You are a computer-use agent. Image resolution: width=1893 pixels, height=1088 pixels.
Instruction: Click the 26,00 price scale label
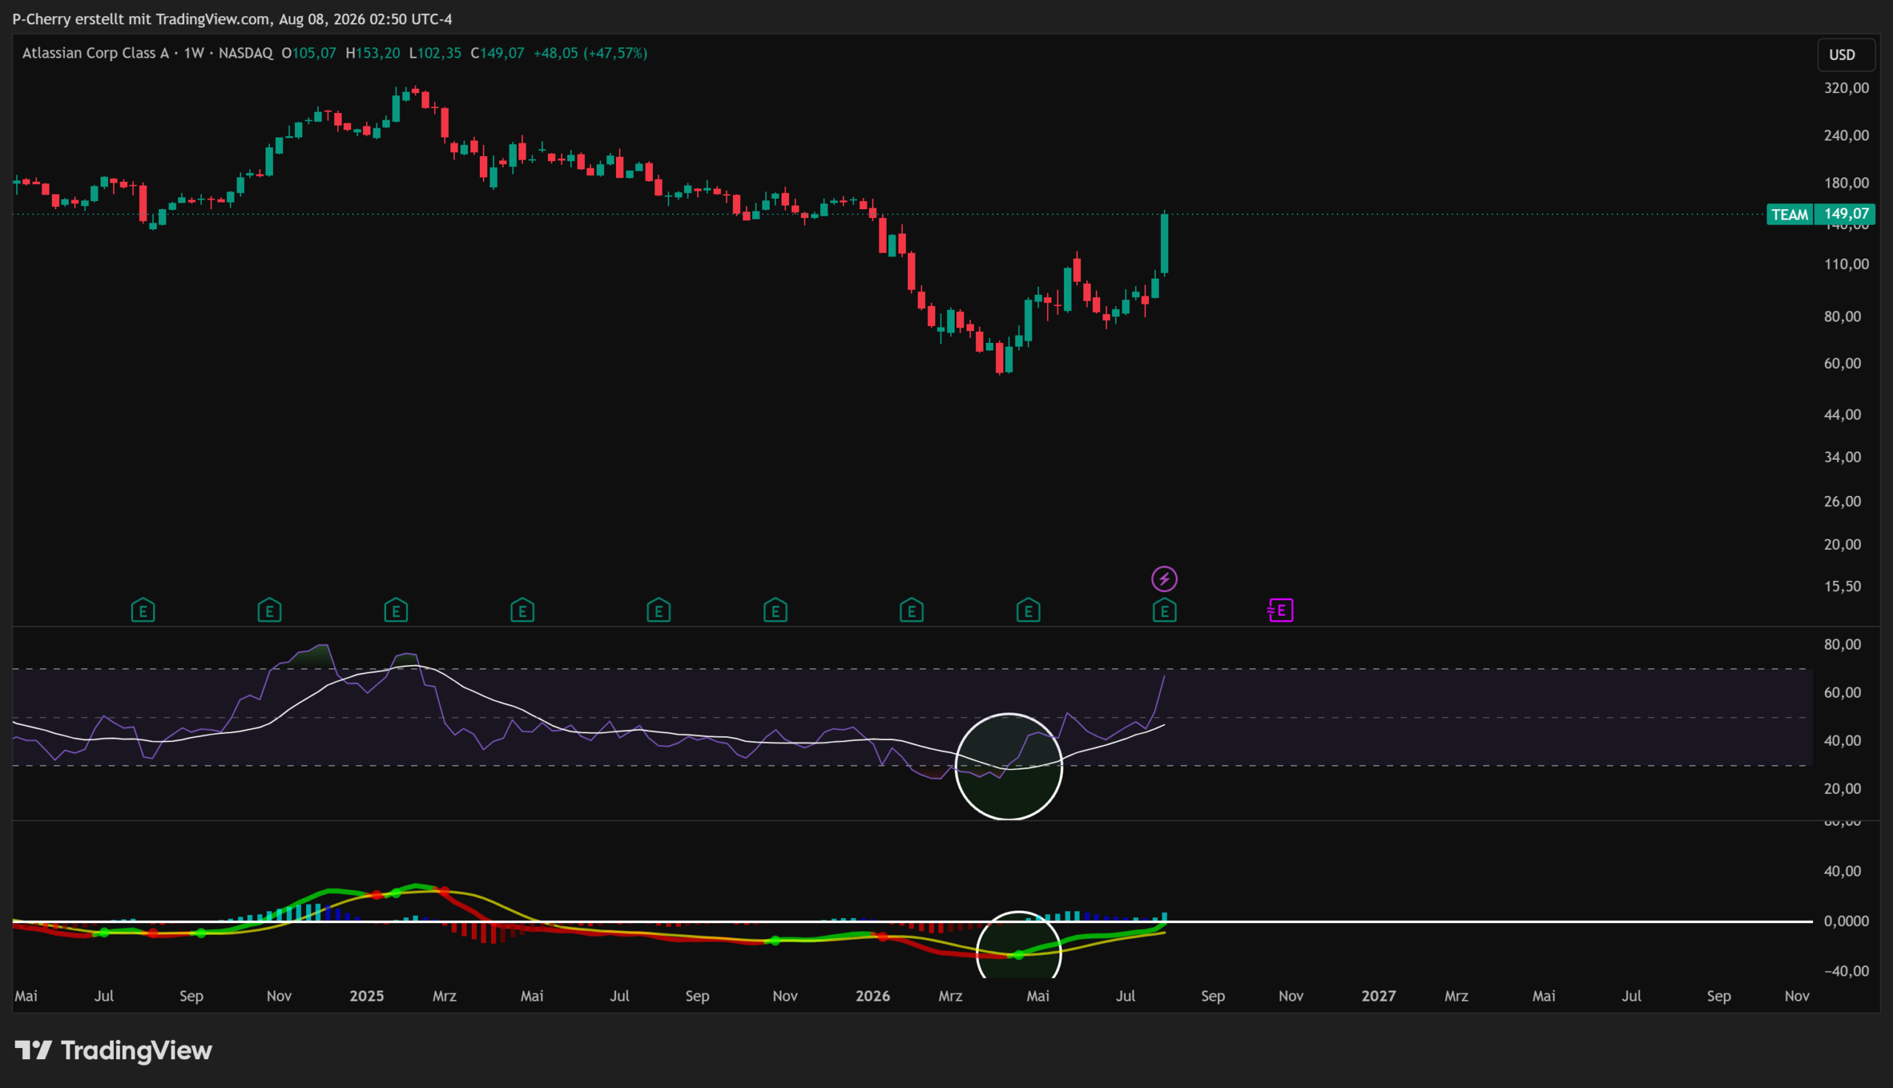[x=1842, y=501]
